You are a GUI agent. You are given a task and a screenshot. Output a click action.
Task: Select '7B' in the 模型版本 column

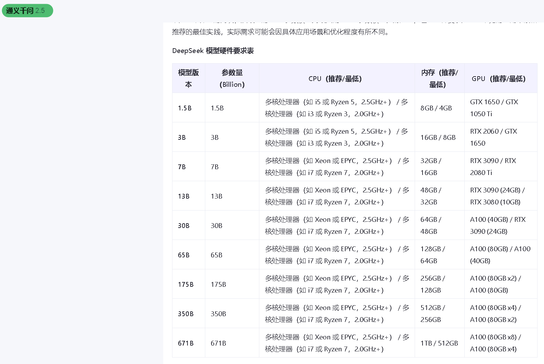[182, 167]
